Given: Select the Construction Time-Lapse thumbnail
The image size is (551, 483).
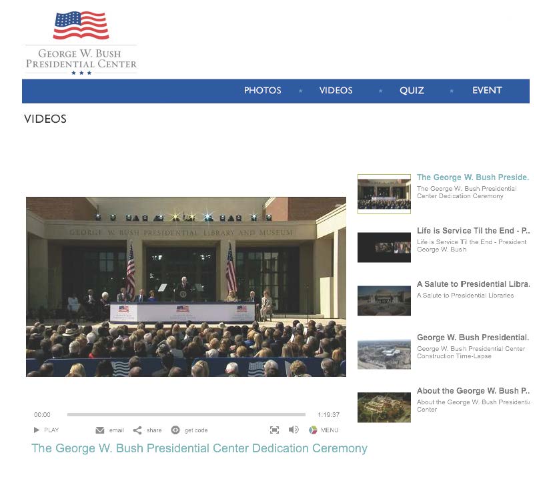Looking at the screenshot, I should [x=384, y=354].
